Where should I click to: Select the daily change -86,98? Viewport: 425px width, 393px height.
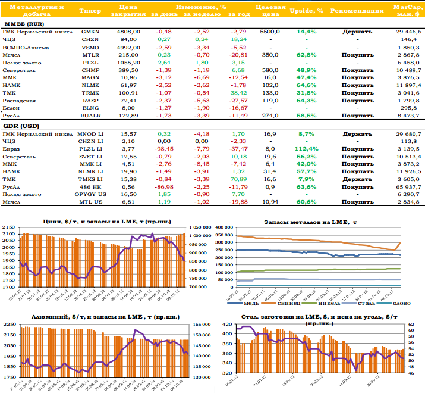pos(164,187)
